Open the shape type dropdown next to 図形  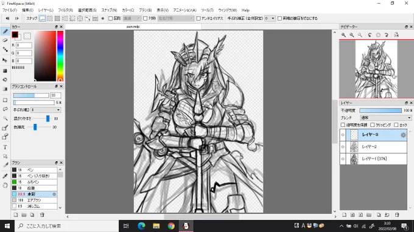(132, 18)
